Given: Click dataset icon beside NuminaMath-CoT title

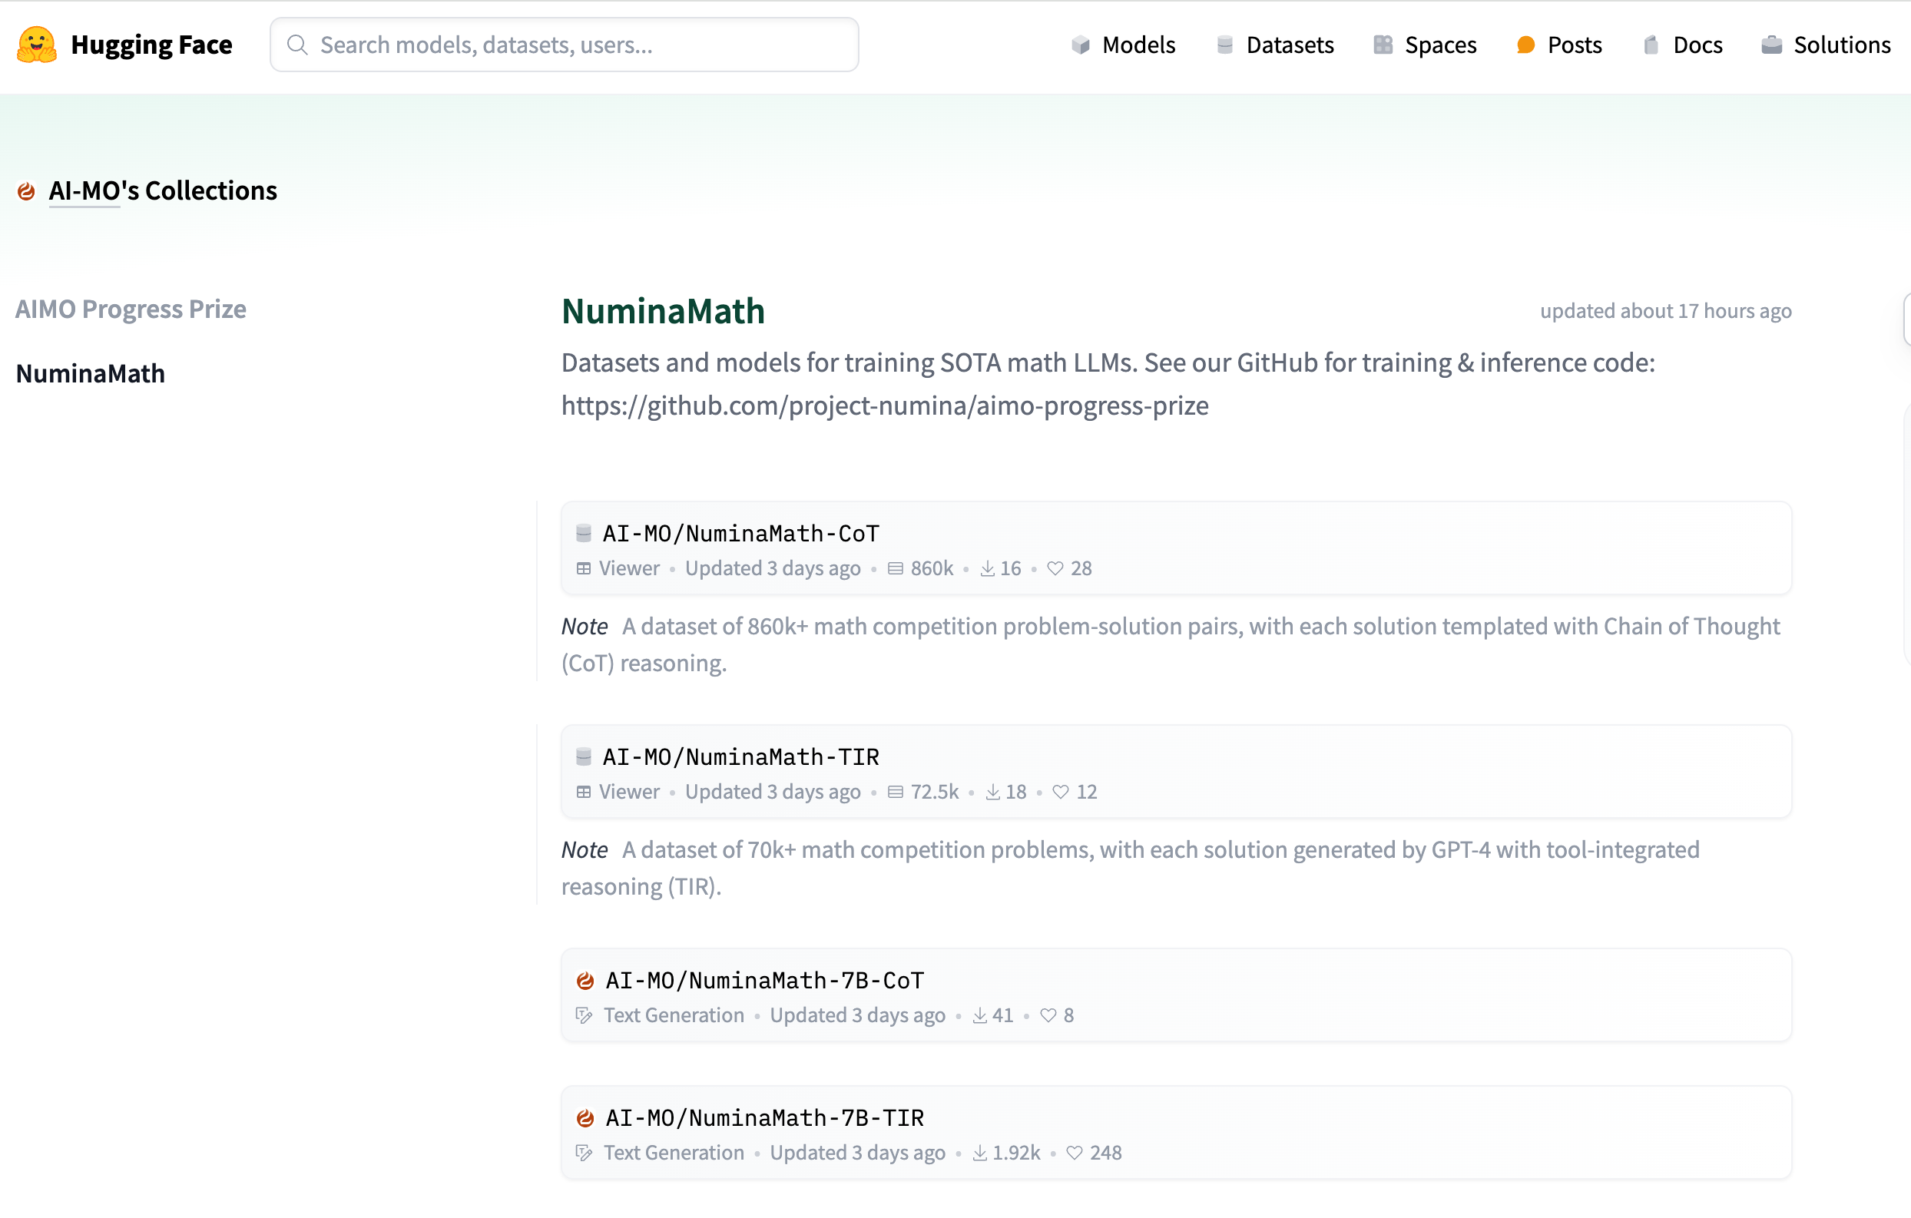Looking at the screenshot, I should click(x=583, y=533).
